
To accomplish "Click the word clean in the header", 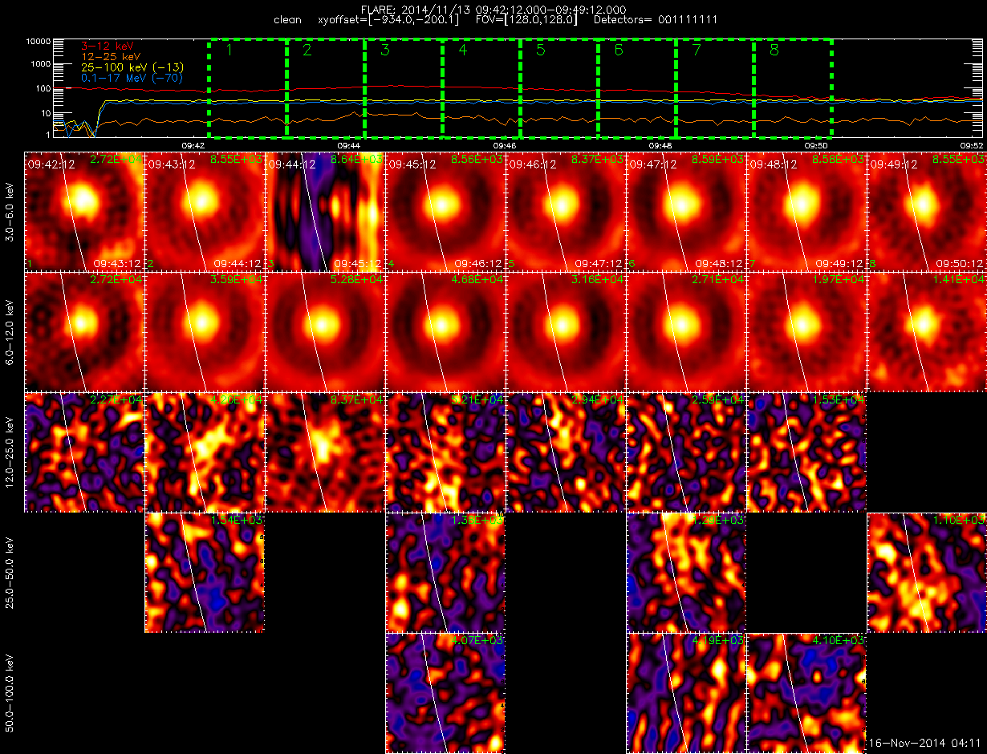I will coord(287,19).
